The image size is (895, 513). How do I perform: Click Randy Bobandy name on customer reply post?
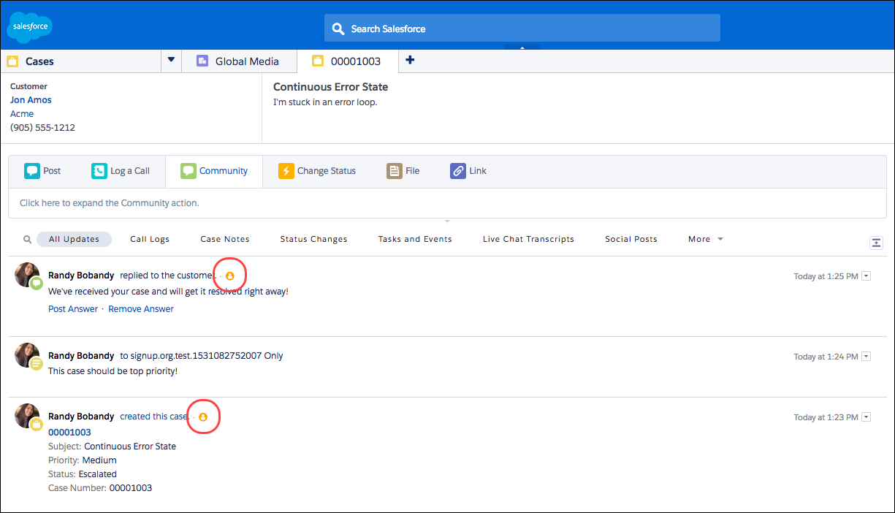coord(81,275)
